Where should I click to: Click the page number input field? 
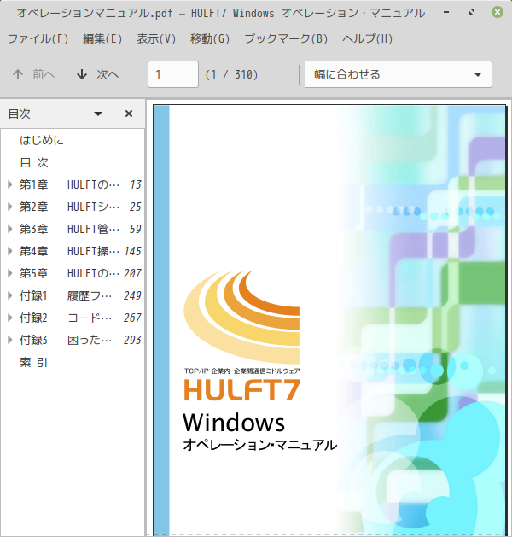pos(173,74)
